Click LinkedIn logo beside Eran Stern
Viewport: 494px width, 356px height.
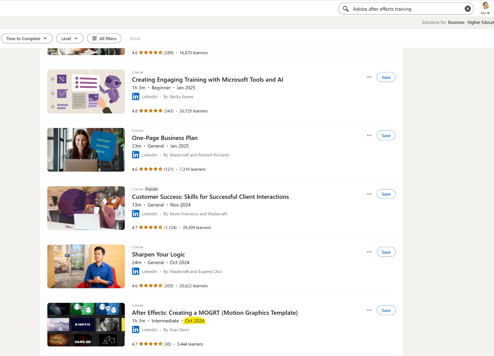pos(136,330)
